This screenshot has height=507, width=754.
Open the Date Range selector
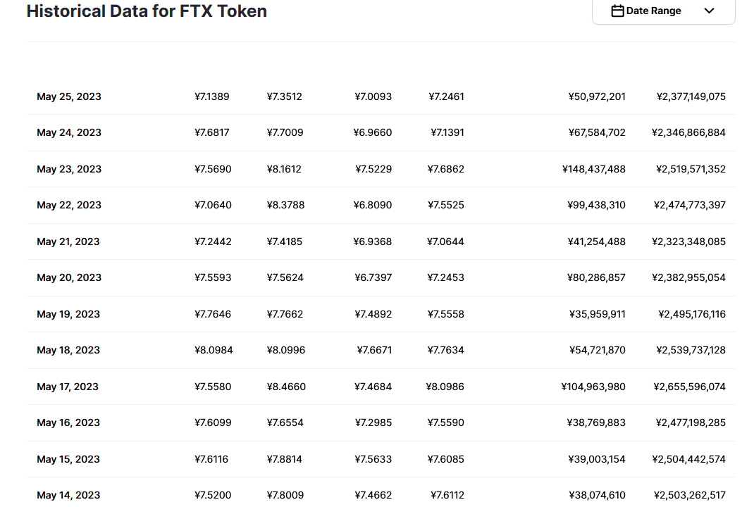(x=664, y=11)
